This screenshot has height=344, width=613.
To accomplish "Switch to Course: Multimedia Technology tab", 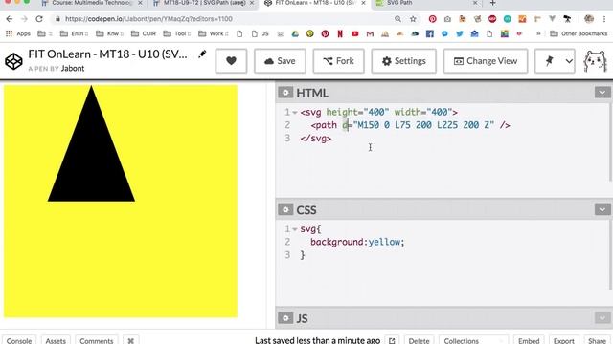I will click(x=92, y=3).
